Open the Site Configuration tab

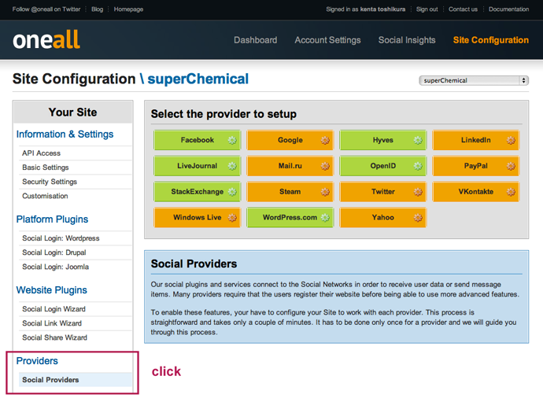490,40
